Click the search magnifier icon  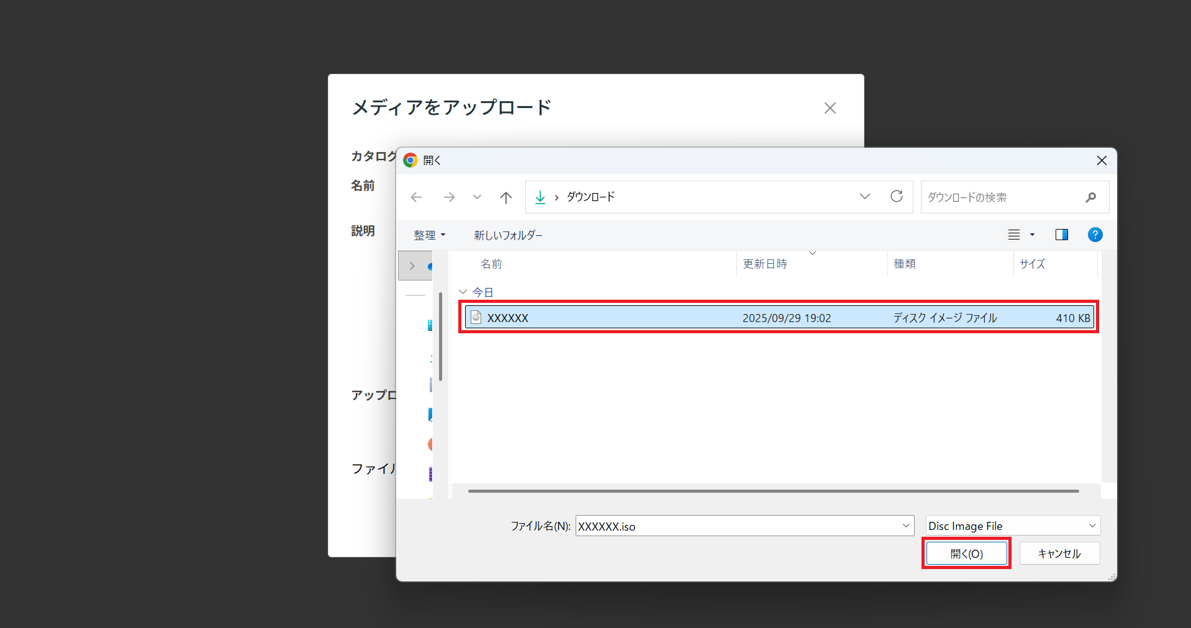(x=1090, y=197)
